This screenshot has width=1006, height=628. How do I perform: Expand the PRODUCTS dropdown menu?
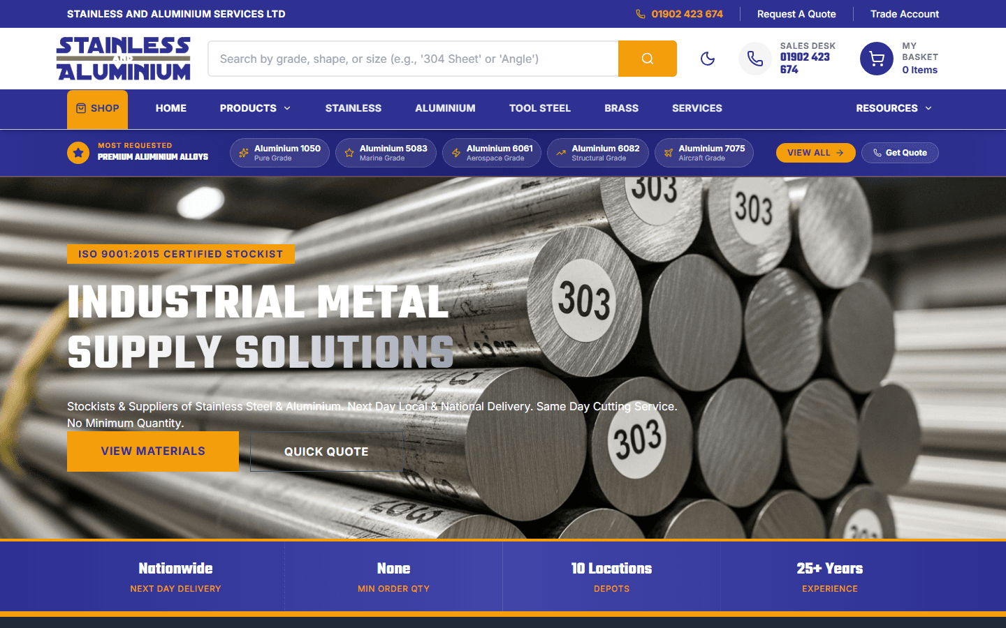255,108
